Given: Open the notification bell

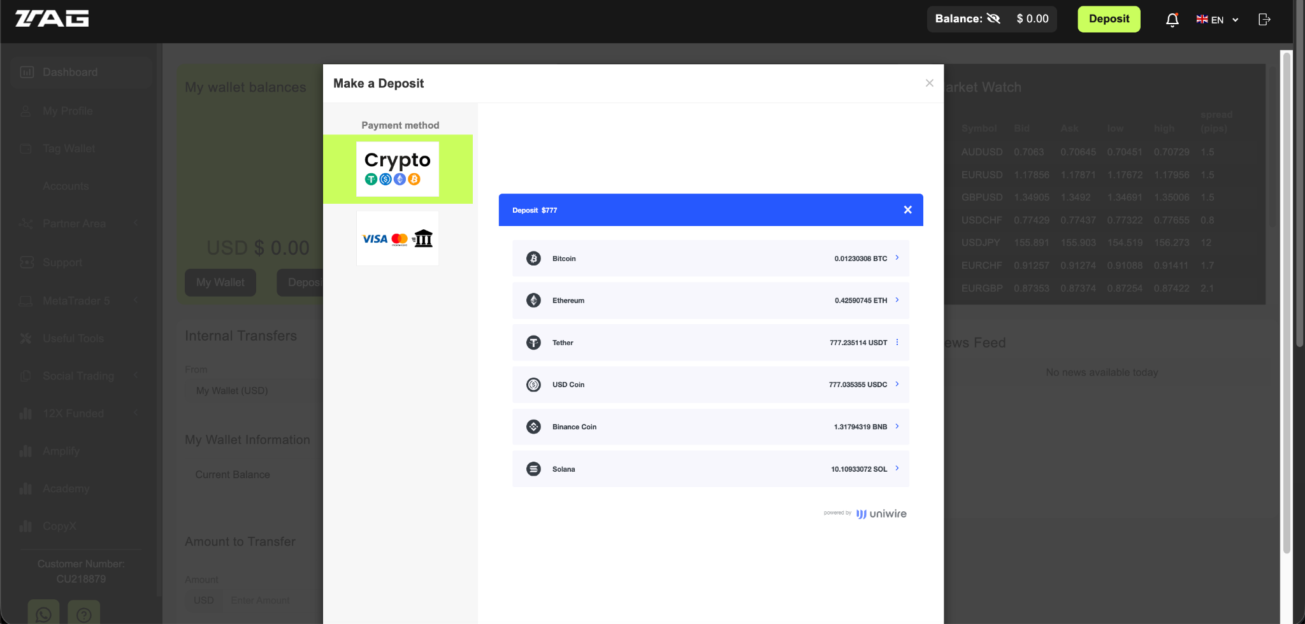Looking at the screenshot, I should pyautogui.click(x=1171, y=19).
